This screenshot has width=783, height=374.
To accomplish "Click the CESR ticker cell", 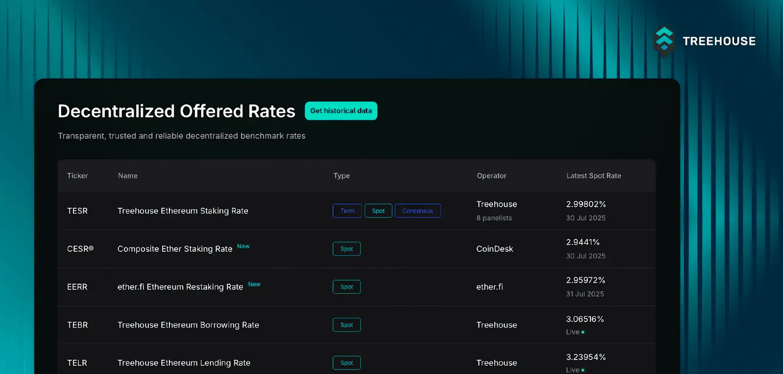I will coord(80,249).
